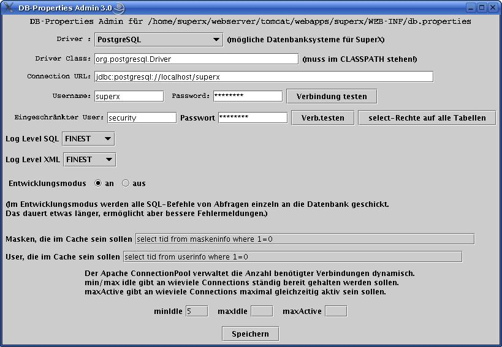Screen dimensions: 502x347
Task: Click the Masken cache query field
Action: pos(305,239)
